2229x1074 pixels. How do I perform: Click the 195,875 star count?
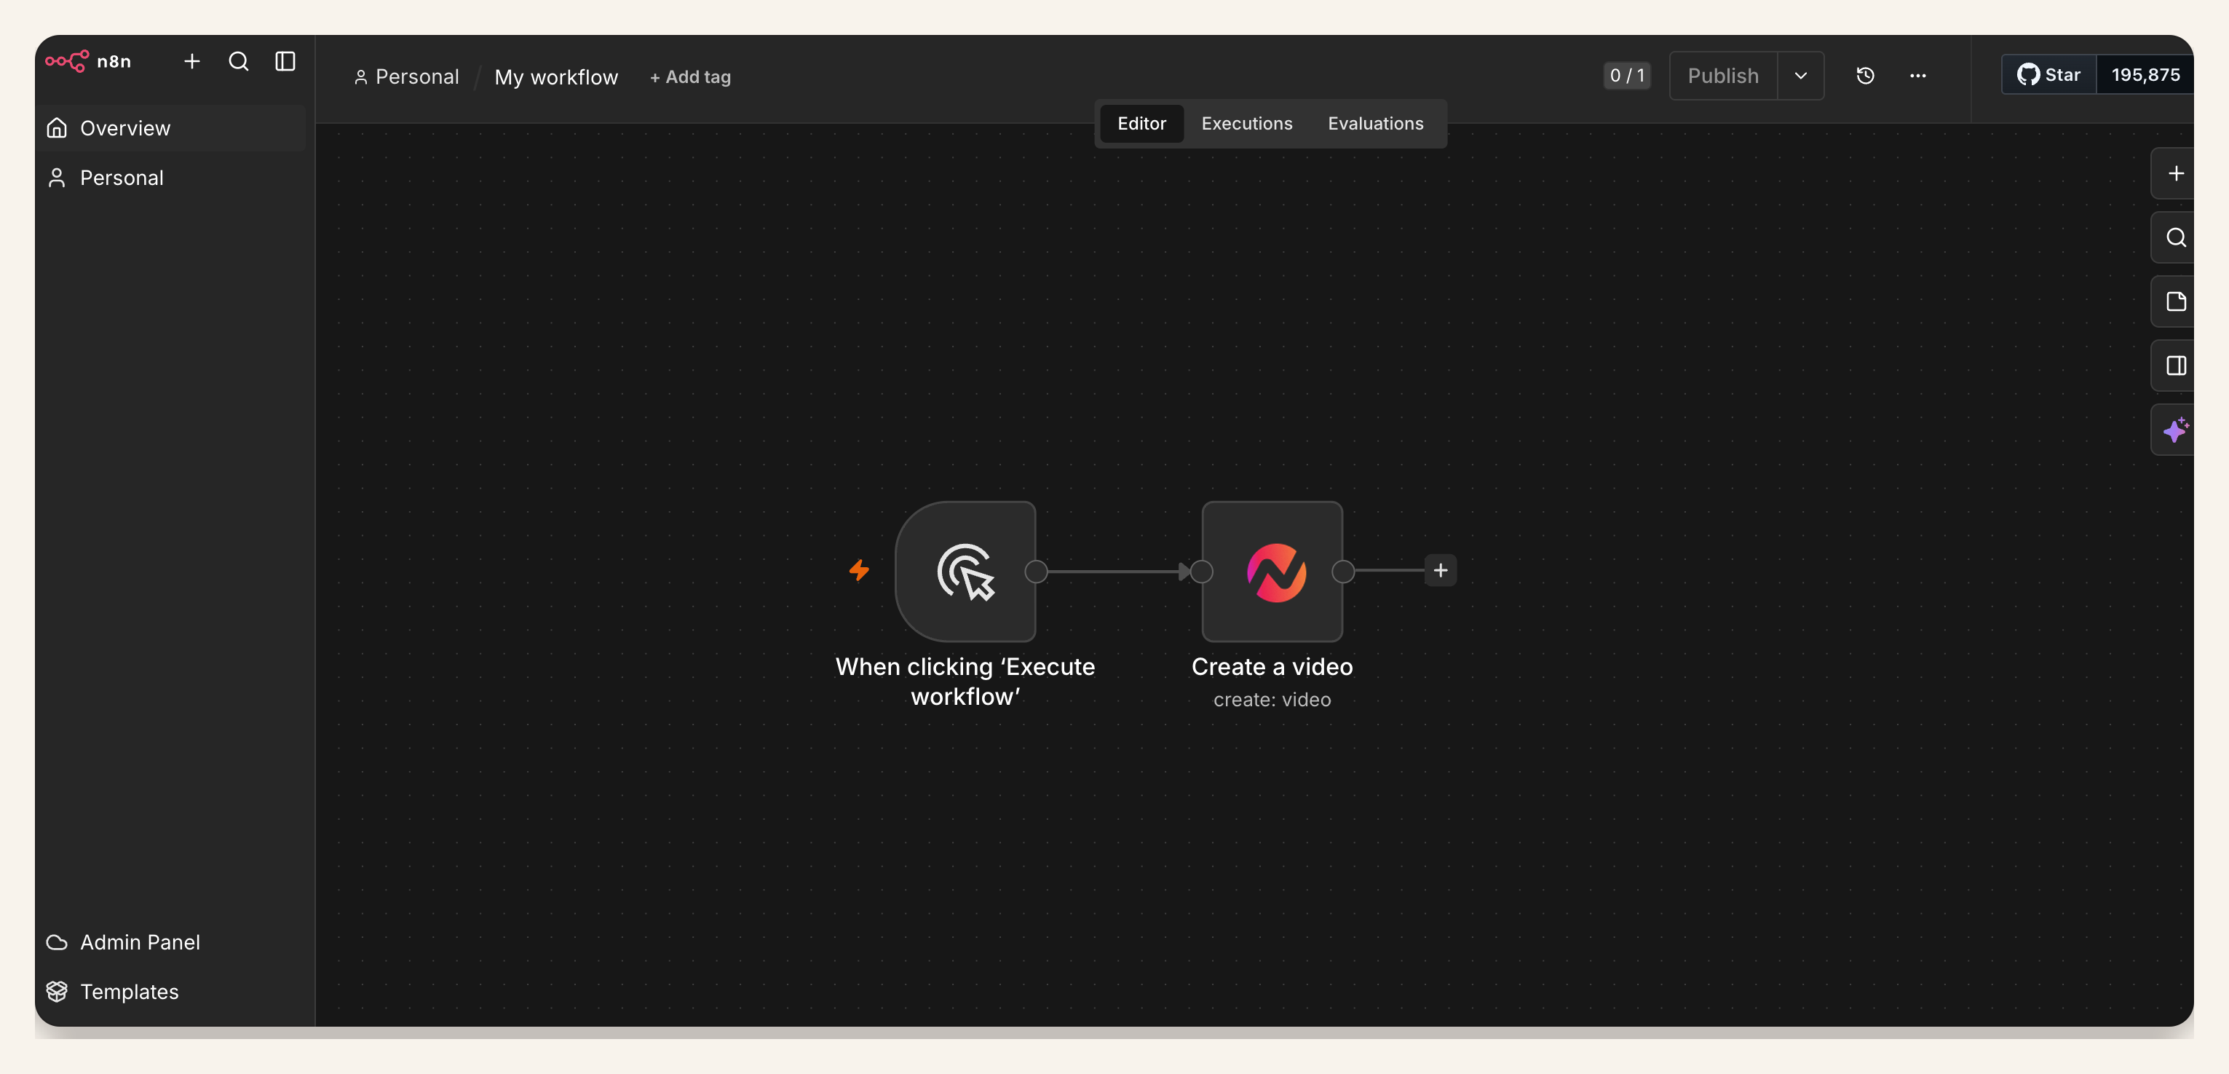[2145, 75]
